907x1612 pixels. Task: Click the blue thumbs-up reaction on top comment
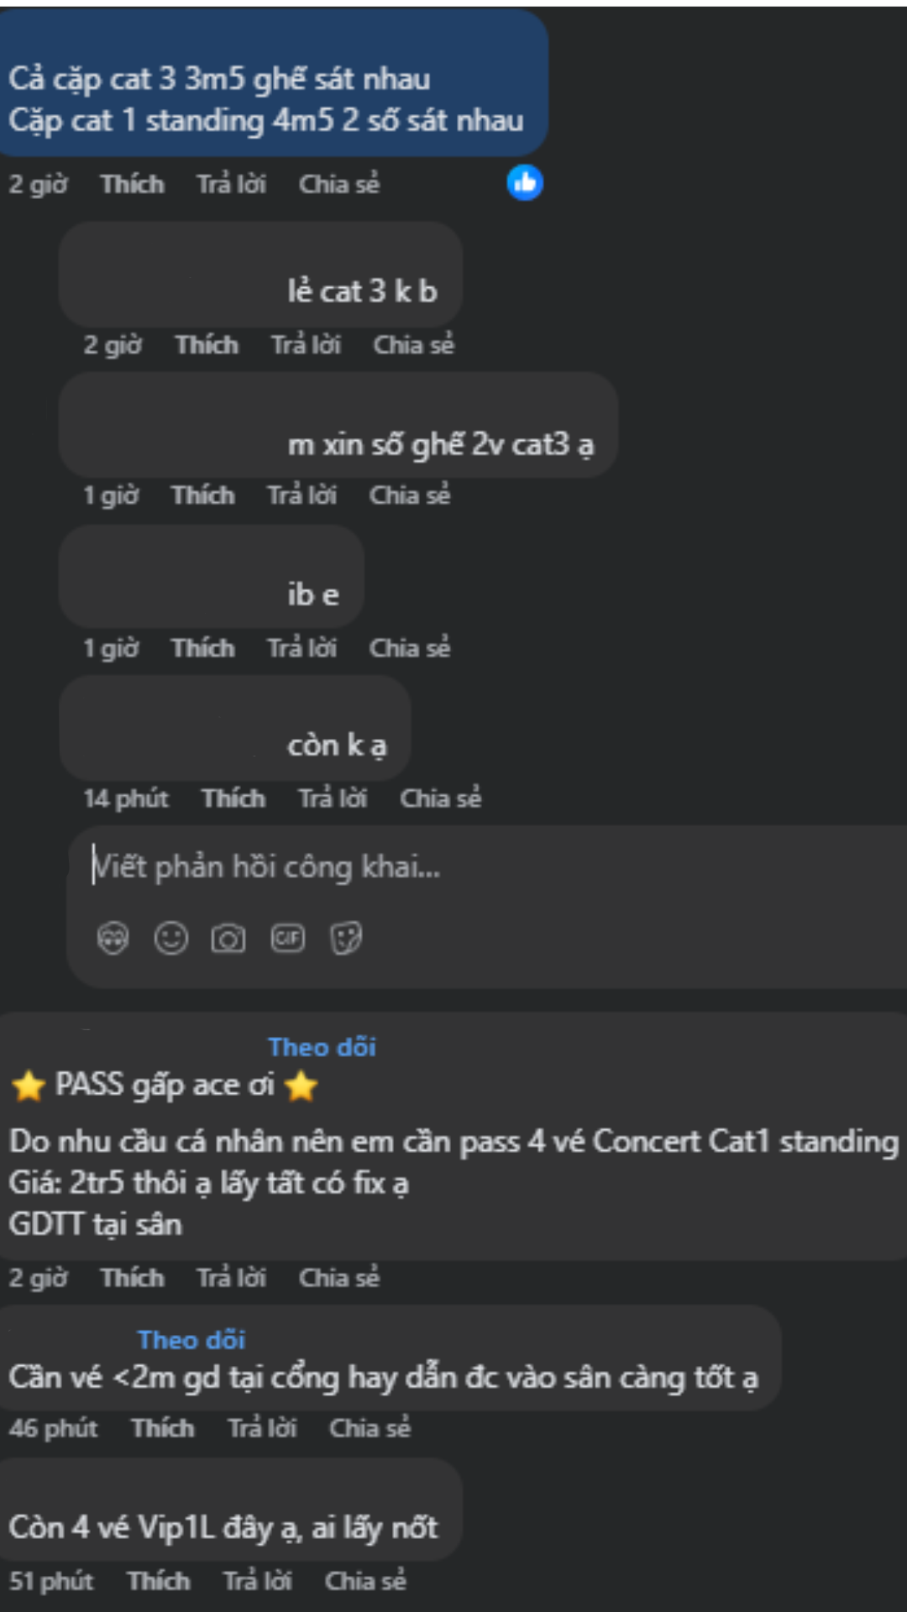tap(525, 183)
